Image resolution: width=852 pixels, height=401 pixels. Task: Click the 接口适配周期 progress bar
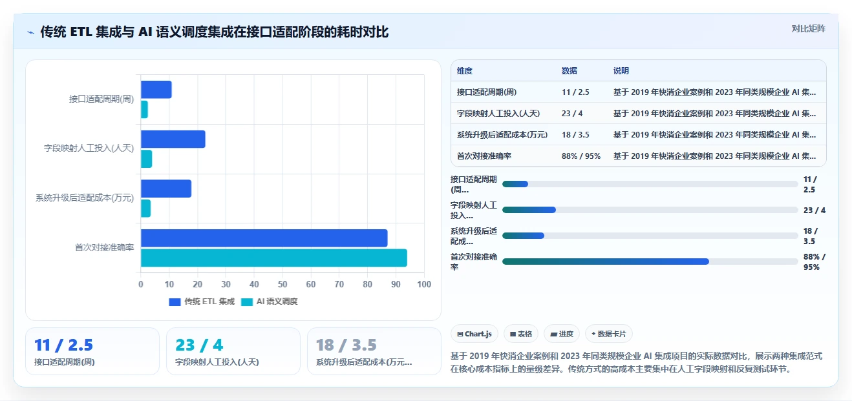click(650, 184)
